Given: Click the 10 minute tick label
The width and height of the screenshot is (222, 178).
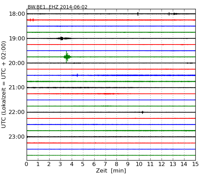Looking at the screenshot, I should click(139, 164).
